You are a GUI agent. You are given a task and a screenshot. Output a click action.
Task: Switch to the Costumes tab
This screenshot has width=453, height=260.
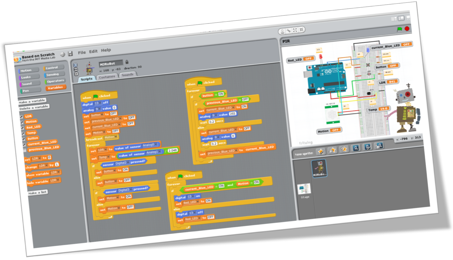(107, 77)
